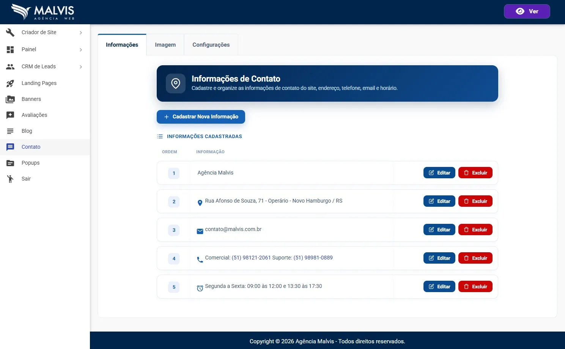Delete the Segunda a Sexta schedule entry
Viewport: 565px width, 349px height.
click(x=475, y=286)
